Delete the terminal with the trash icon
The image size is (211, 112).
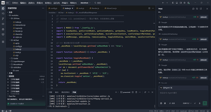(136, 92)
